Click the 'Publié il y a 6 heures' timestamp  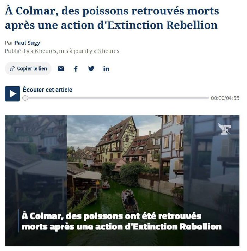click(31, 51)
